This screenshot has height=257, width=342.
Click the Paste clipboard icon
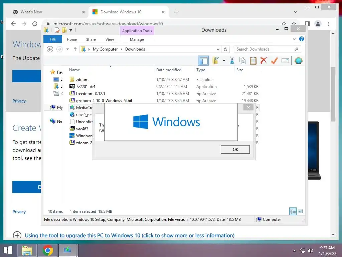(x=253, y=61)
